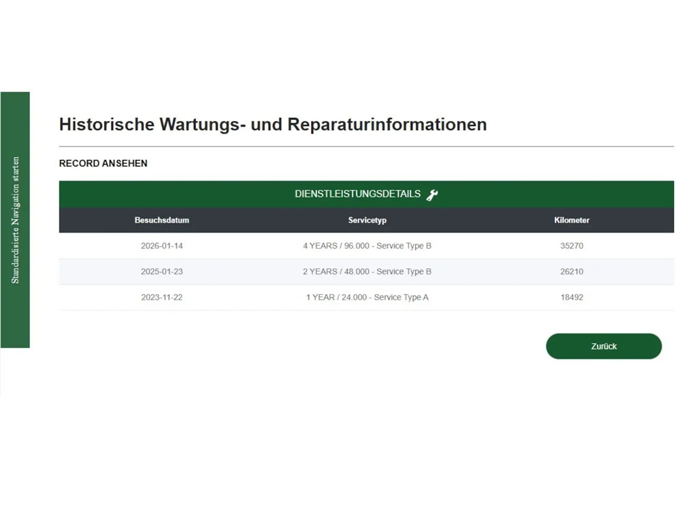697x523 pixels.
Task: Click the RECORD ANSEHEN label
Action: click(x=103, y=163)
